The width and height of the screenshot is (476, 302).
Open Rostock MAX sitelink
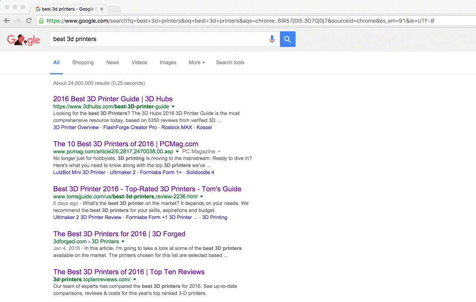177,128
